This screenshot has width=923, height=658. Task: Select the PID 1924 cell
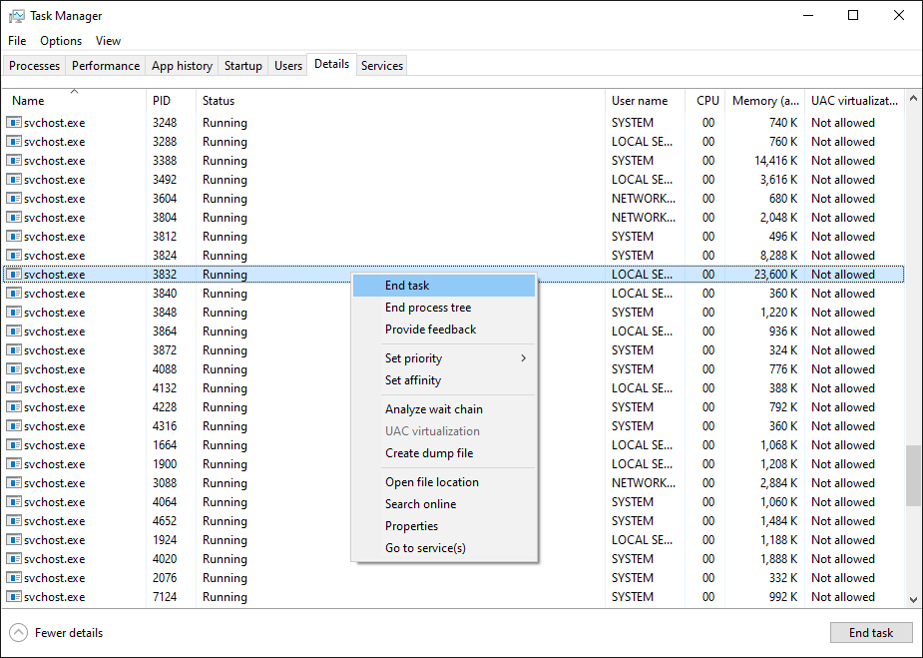(x=165, y=539)
